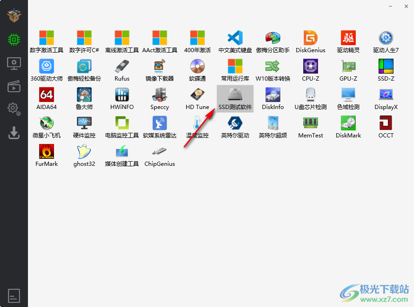
Task: Open the 400年激活 tool
Action: 197,42
